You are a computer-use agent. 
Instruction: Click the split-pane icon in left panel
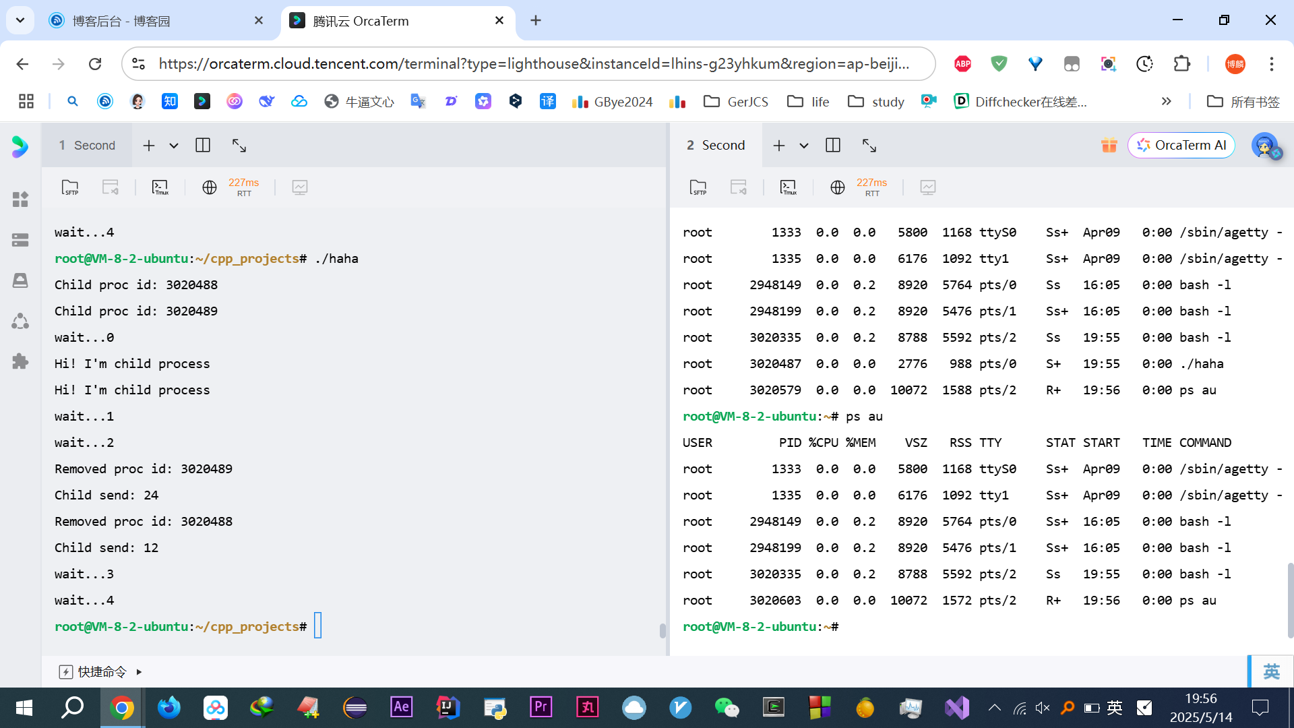pos(203,146)
